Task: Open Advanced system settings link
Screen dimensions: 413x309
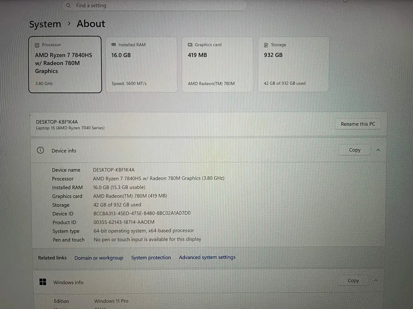Action: (x=207, y=257)
